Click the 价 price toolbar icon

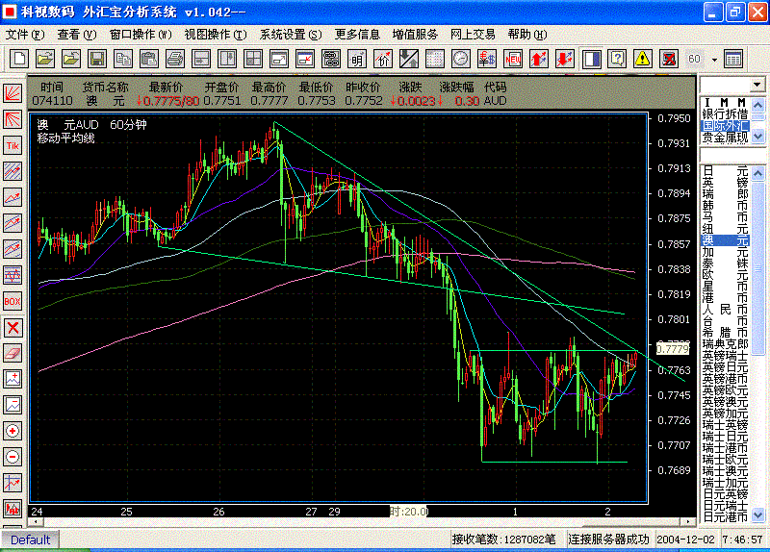[383, 59]
